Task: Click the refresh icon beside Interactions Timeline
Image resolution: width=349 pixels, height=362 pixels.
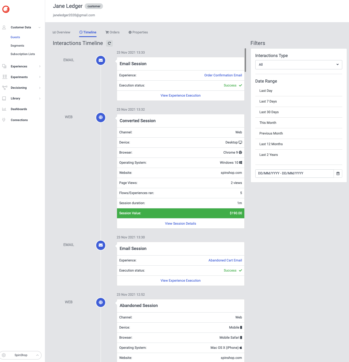Action: pyautogui.click(x=109, y=43)
